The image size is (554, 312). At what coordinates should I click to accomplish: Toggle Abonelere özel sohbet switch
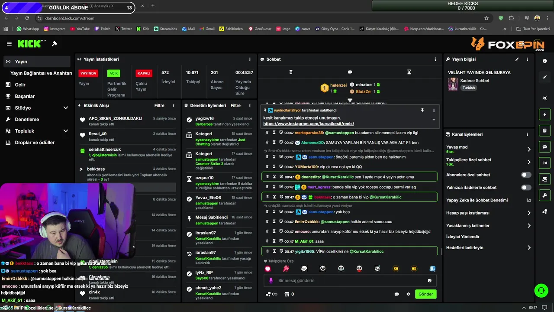coord(526,175)
